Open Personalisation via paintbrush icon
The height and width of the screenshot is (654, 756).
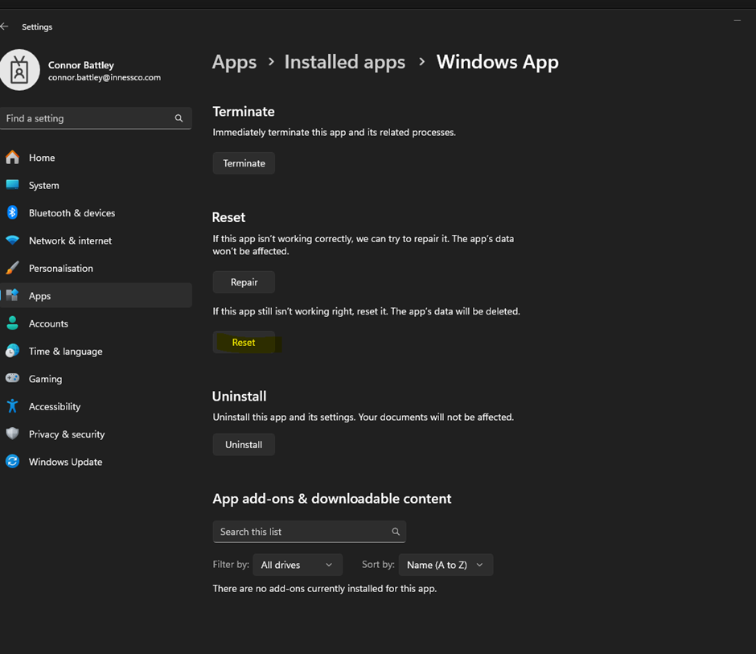click(x=12, y=268)
